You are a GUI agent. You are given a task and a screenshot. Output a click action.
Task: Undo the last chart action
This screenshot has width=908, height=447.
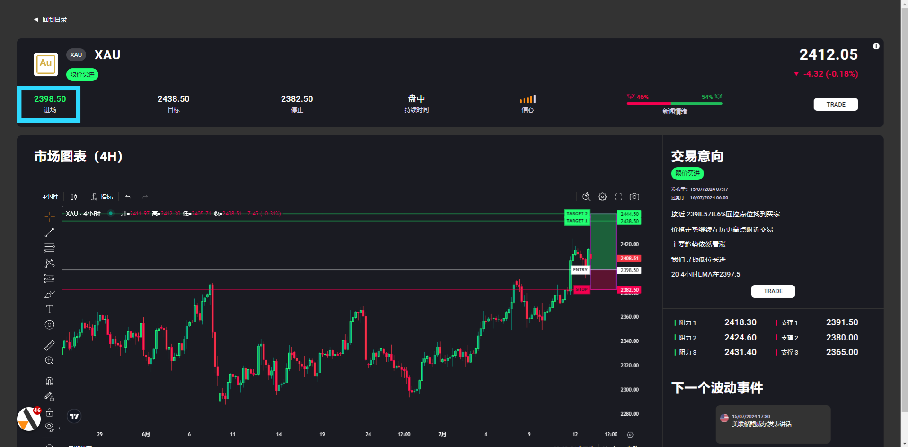click(x=128, y=197)
